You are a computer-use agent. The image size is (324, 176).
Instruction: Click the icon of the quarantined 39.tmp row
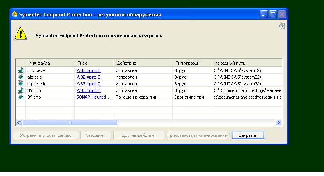20,97
